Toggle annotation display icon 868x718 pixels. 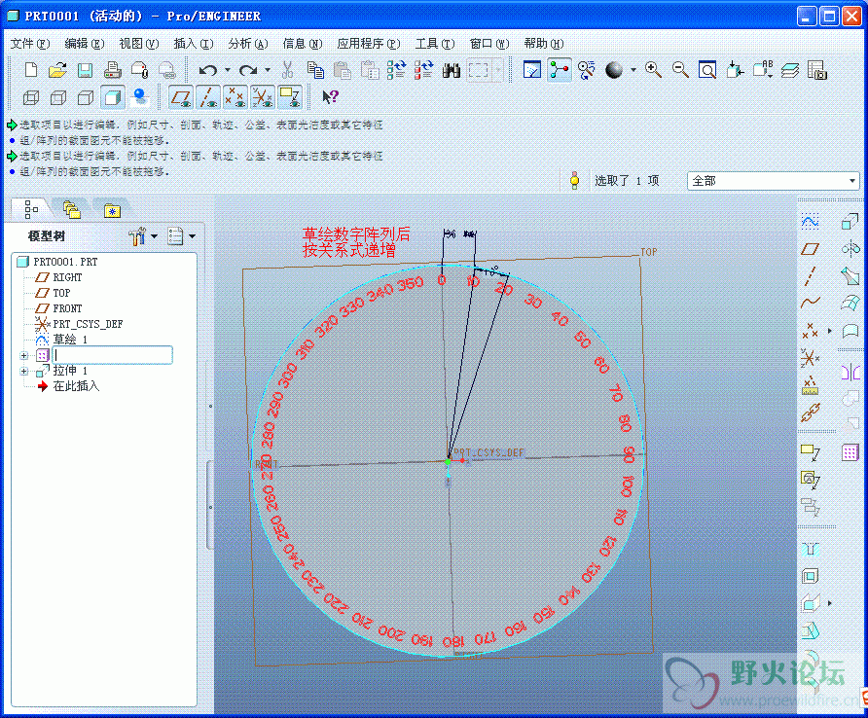pyautogui.click(x=290, y=97)
